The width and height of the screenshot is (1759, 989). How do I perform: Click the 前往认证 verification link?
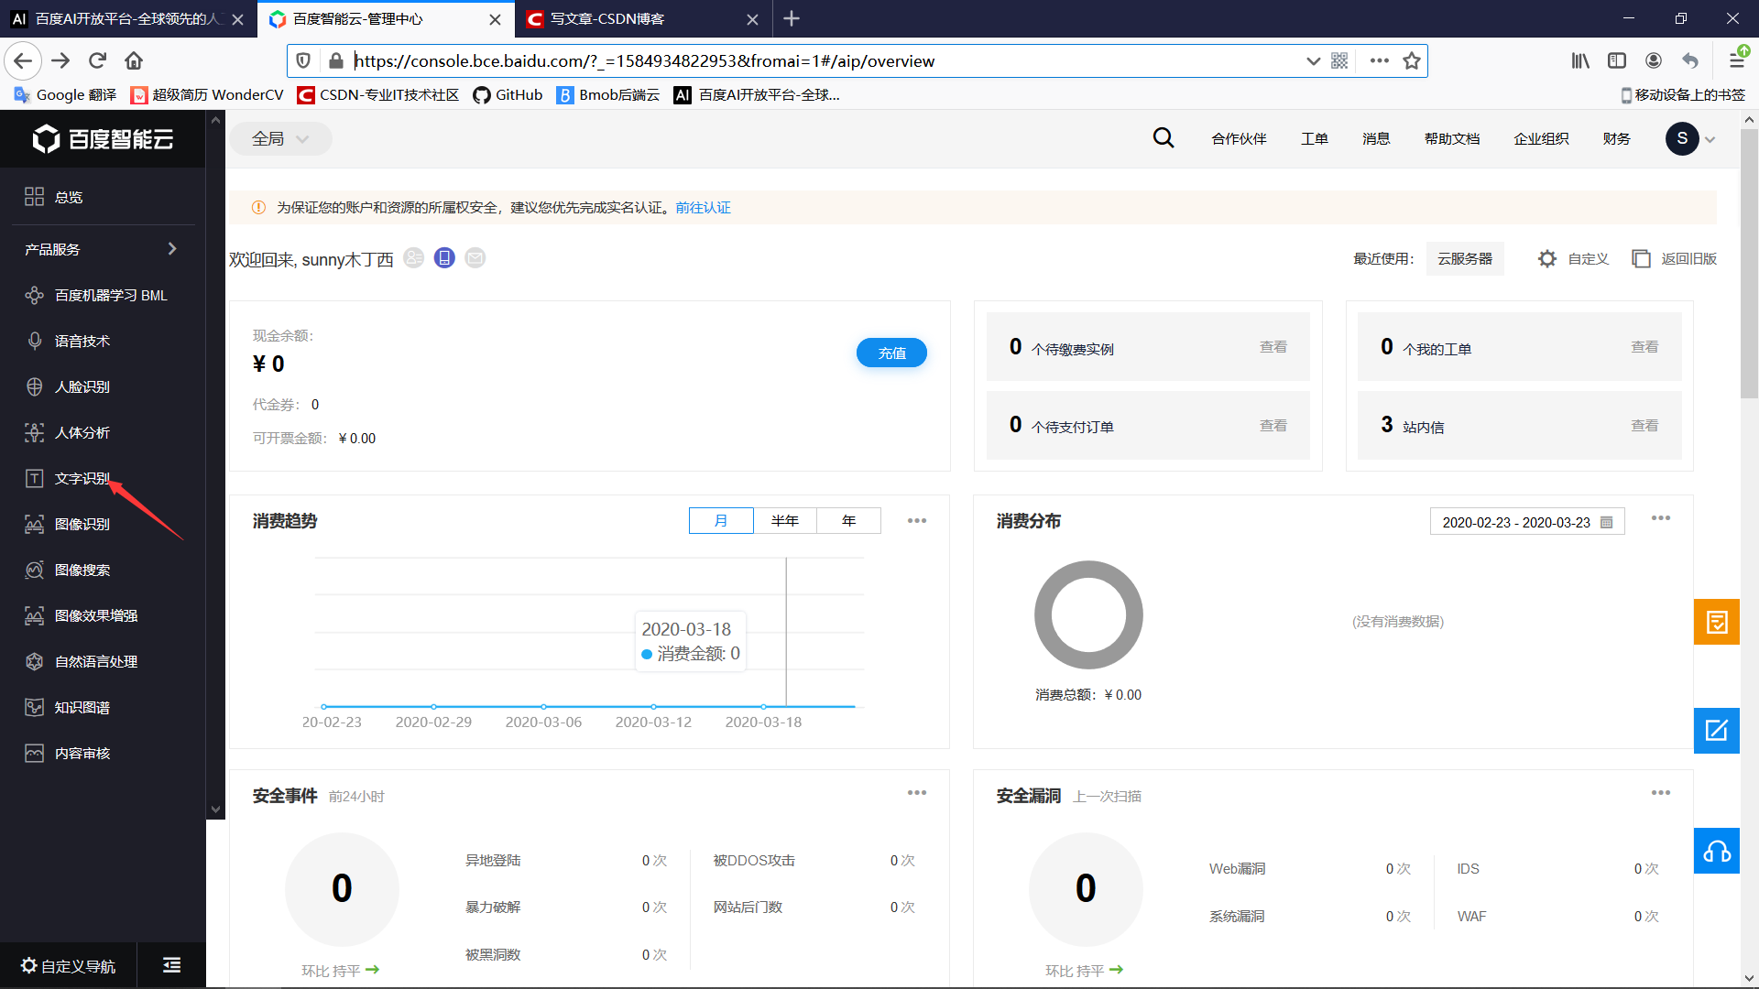click(702, 207)
